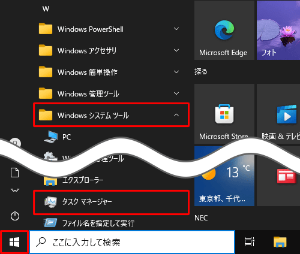The height and width of the screenshot is (254, 300).
Task: Click the search box on the taskbar
Action: [132, 242]
